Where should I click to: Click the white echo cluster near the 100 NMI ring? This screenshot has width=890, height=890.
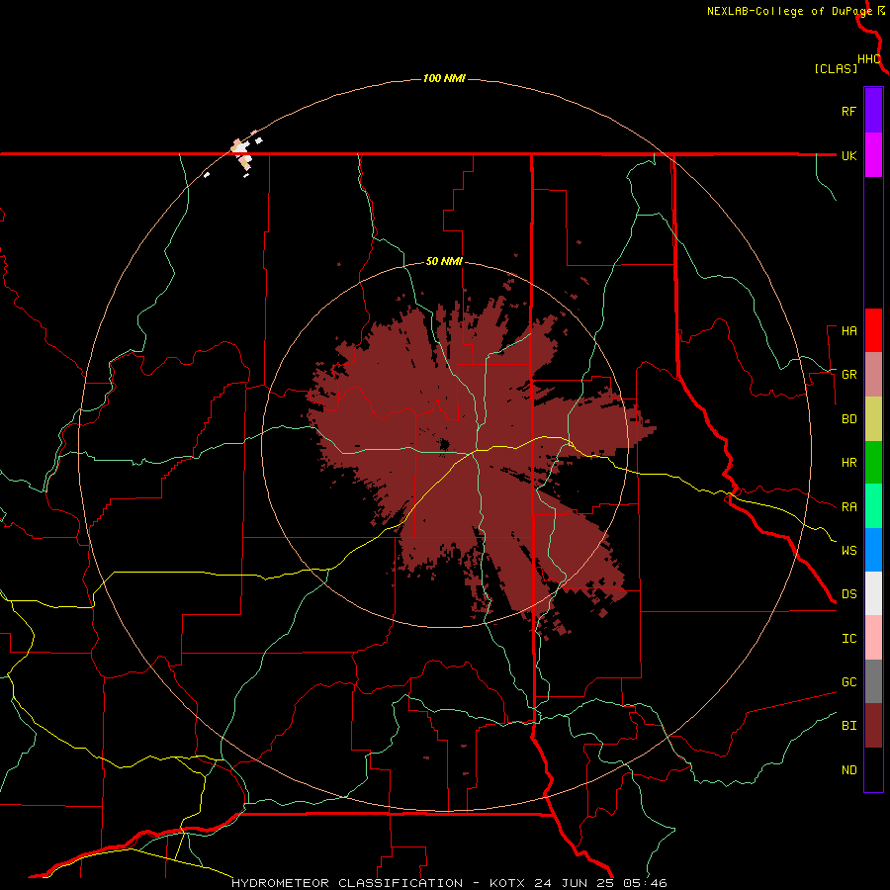(x=243, y=148)
